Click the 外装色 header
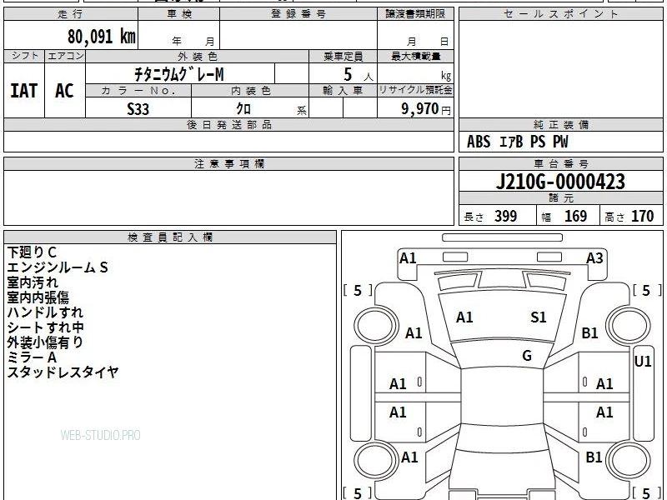Image resolution: width=667 pixels, height=500 pixels. (198, 56)
